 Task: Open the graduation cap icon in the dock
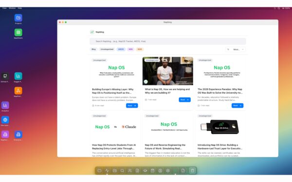[145, 170]
